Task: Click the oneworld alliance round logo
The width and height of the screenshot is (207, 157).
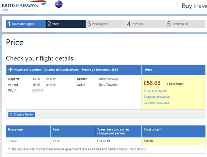Action: point(59,4)
